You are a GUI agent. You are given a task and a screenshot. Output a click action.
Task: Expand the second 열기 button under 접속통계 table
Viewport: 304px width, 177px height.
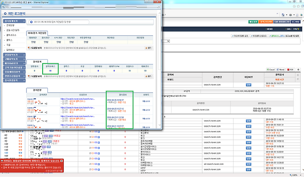click(x=149, y=76)
